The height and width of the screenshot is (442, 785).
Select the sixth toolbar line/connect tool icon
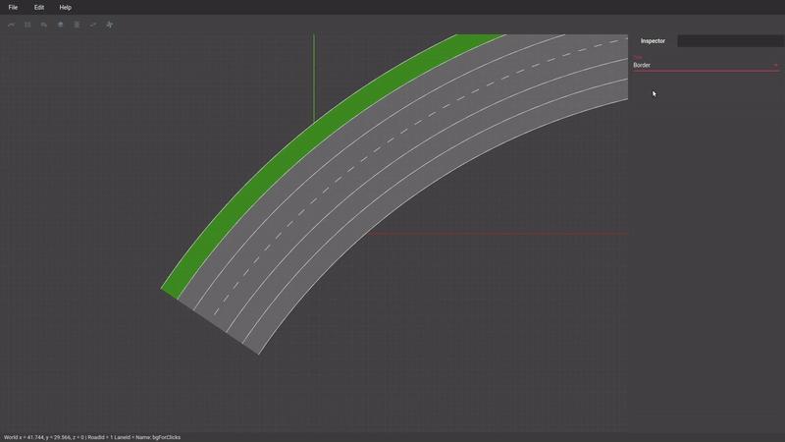tap(93, 25)
